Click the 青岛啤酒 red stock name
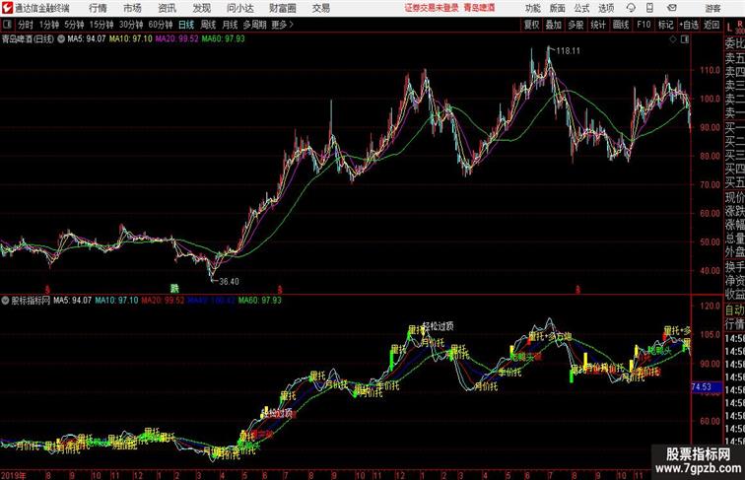The image size is (745, 480). tap(479, 8)
